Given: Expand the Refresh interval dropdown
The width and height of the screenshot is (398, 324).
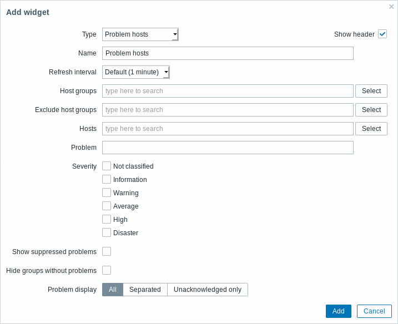Looking at the screenshot, I should point(136,72).
